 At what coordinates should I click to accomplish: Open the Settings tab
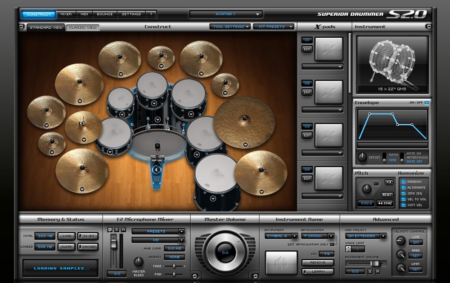[x=131, y=14]
